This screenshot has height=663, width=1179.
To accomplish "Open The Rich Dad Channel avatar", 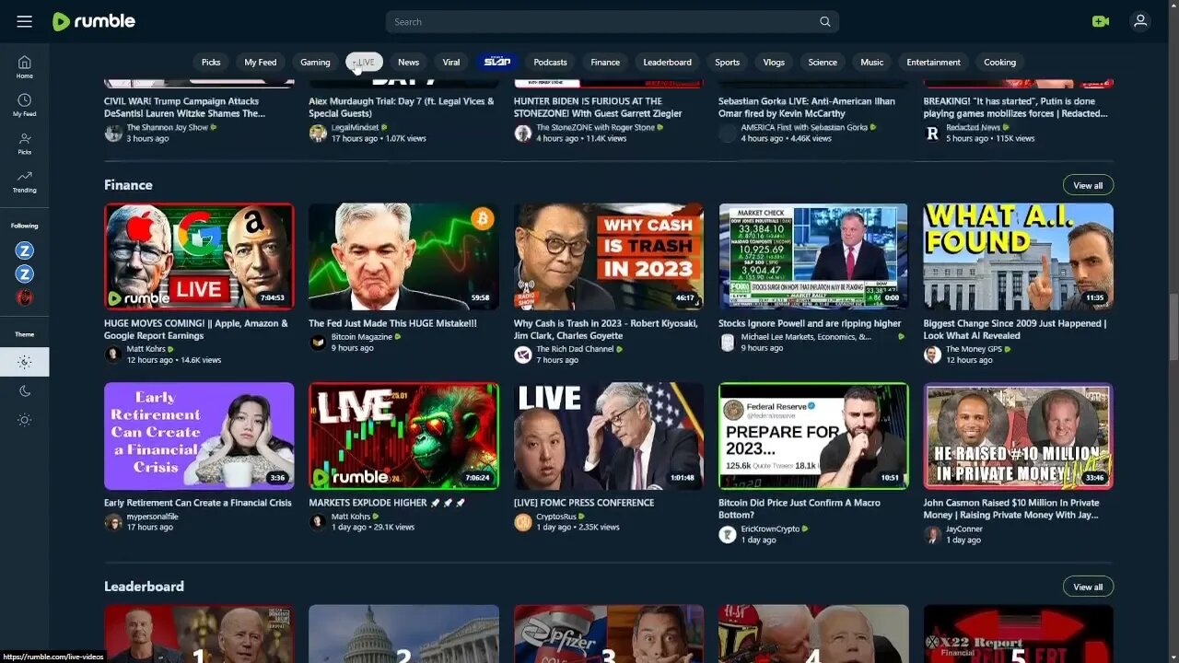I will tap(523, 355).
